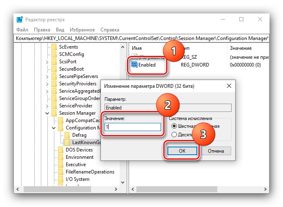Open the Избранное menu
The height and width of the screenshot is (207, 283).
coord(82,30)
